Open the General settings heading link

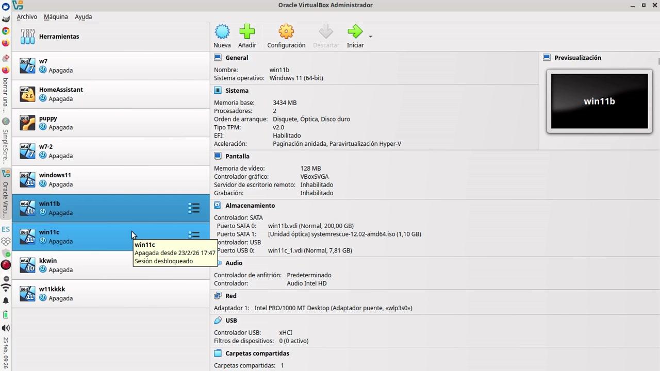[237, 58]
